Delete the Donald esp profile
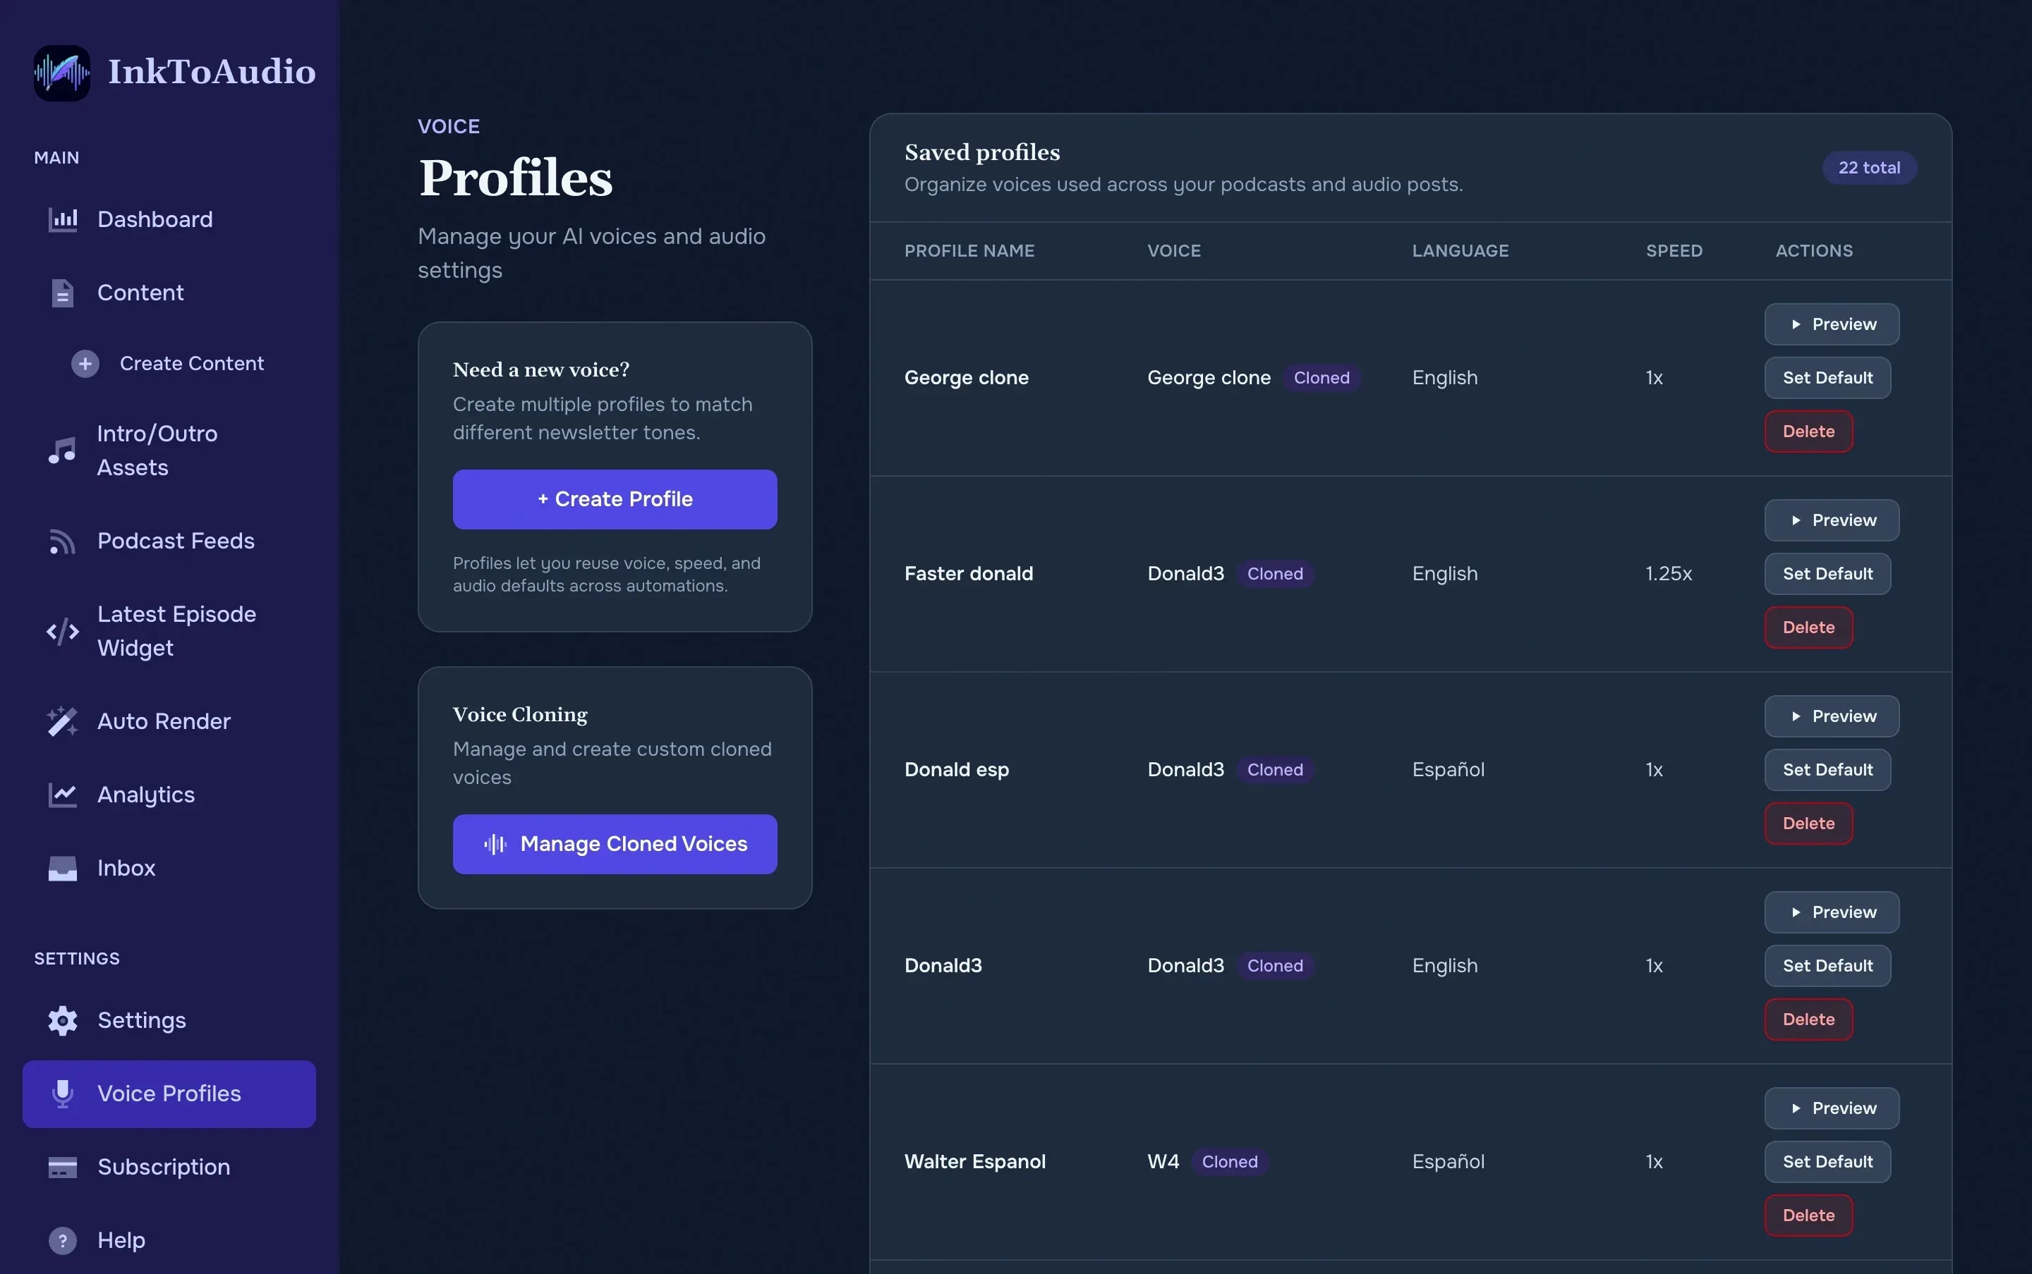2032x1274 pixels. (1808, 825)
